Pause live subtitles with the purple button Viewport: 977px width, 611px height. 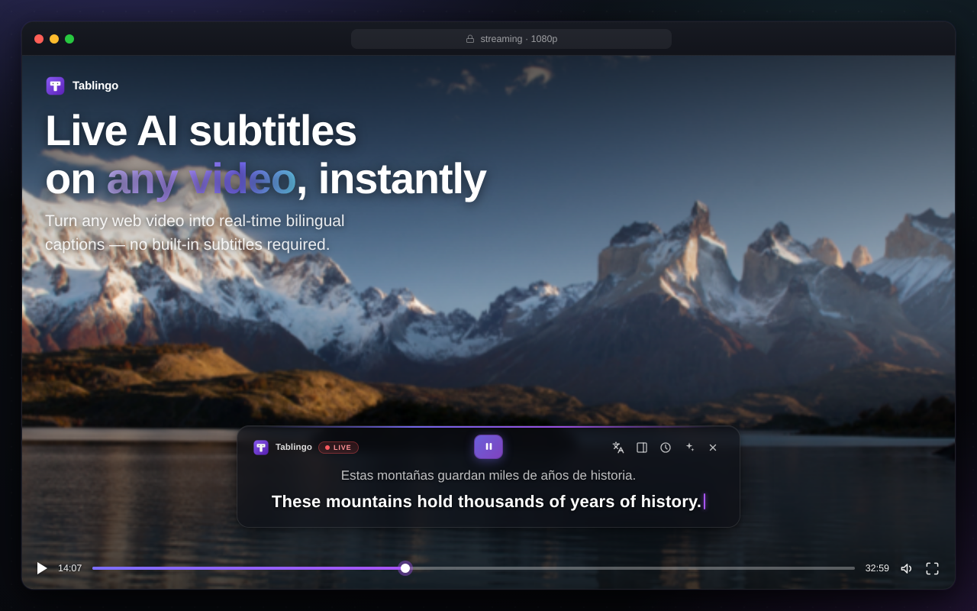tap(488, 447)
